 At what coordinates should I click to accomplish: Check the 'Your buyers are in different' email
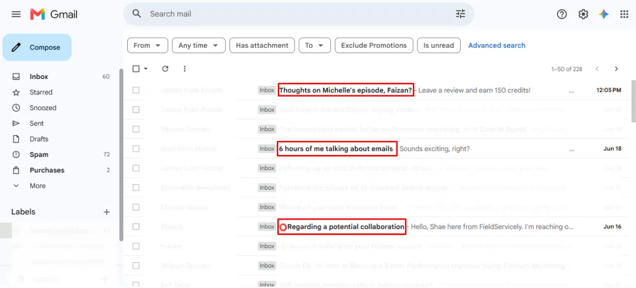click(136, 110)
